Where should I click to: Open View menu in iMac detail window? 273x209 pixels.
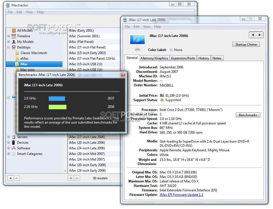(147, 27)
